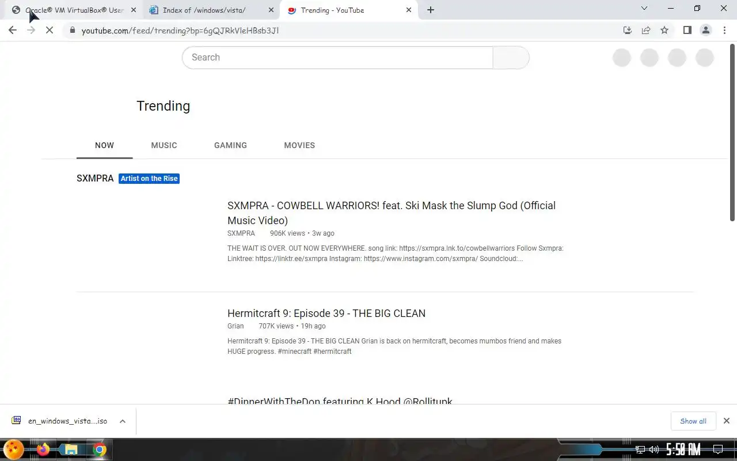Open SXMPRA - COWBELL WARRIORS! video title
737x461 pixels.
[392, 213]
